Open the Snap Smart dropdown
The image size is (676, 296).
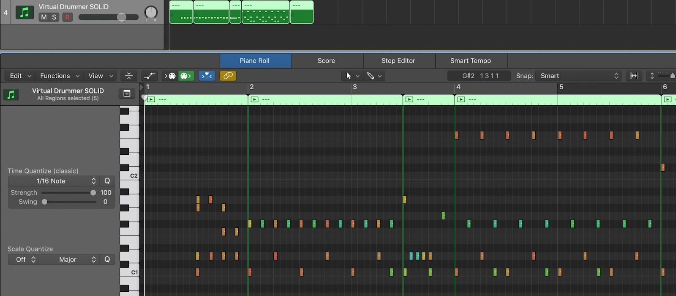[578, 76]
